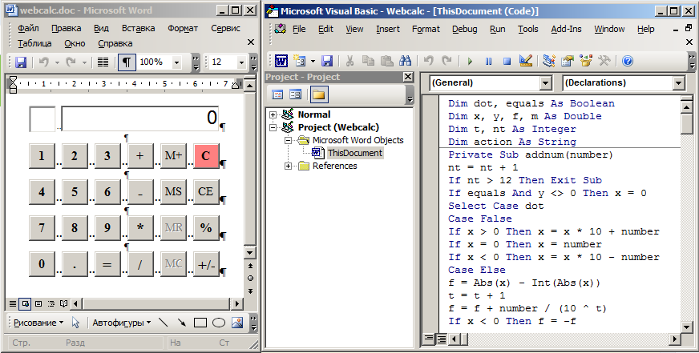Open the Вставка menu in Word
This screenshot has height=353, width=699.
(138, 28)
